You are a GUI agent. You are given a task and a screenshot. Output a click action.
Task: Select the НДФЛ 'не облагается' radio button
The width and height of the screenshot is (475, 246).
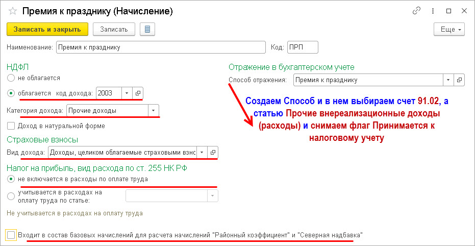pyautogui.click(x=11, y=78)
